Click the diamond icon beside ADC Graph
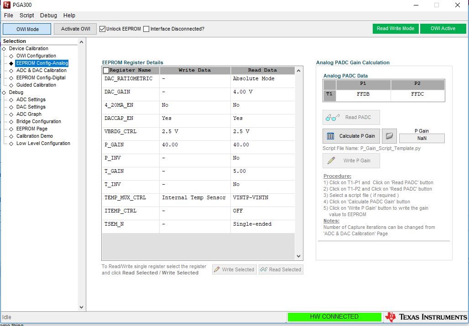469x326 pixels. tap(11, 114)
